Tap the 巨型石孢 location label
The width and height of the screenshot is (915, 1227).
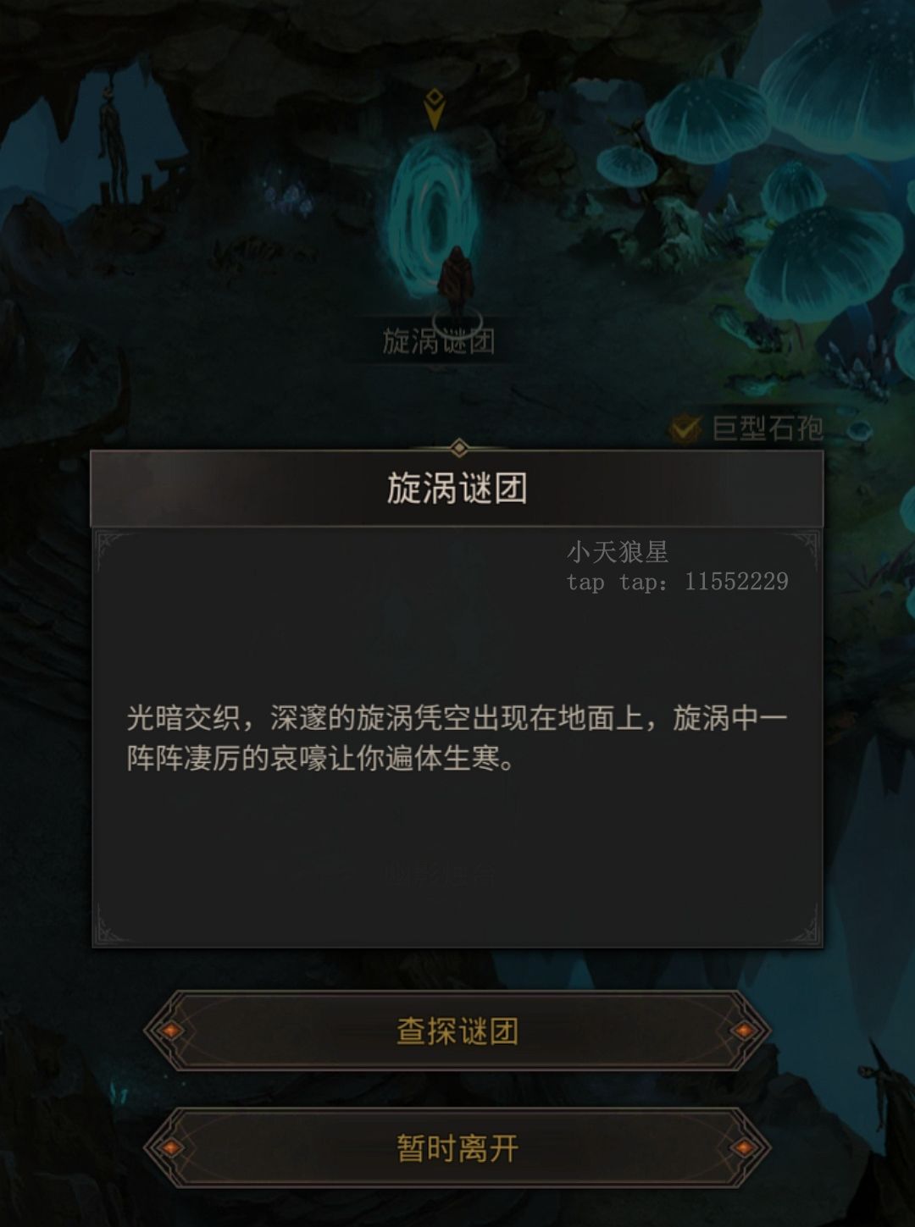pos(767,428)
